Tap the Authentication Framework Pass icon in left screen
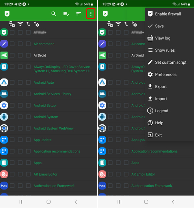 (x=4, y=186)
